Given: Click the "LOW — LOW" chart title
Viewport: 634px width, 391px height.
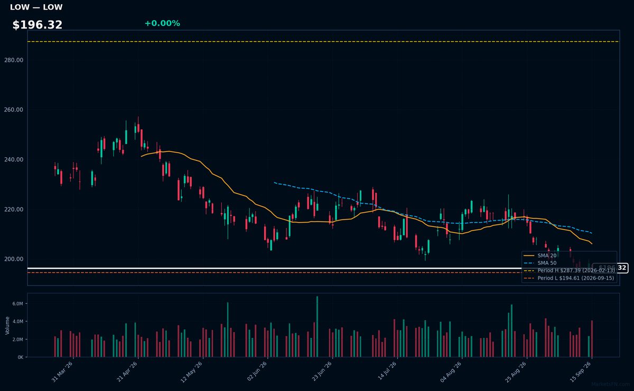Looking at the screenshot, I should [x=36, y=7].
